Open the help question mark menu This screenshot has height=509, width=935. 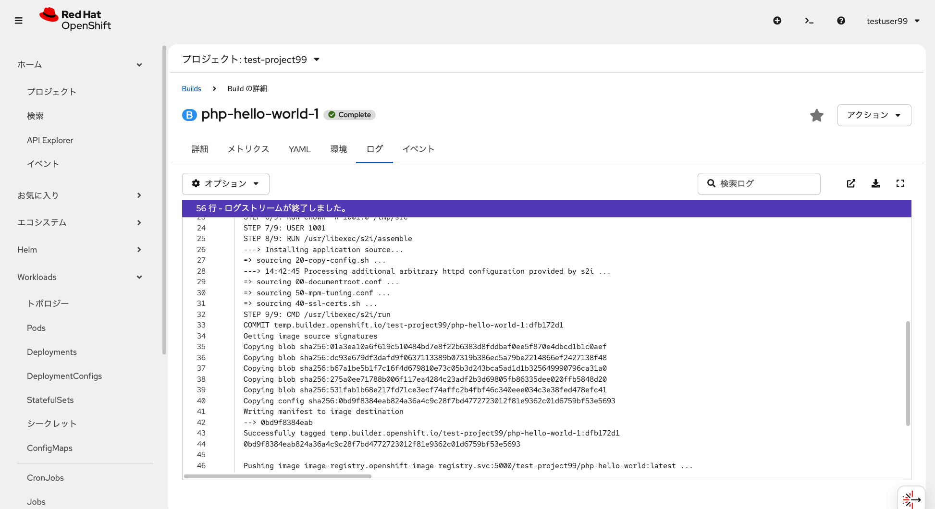(841, 21)
